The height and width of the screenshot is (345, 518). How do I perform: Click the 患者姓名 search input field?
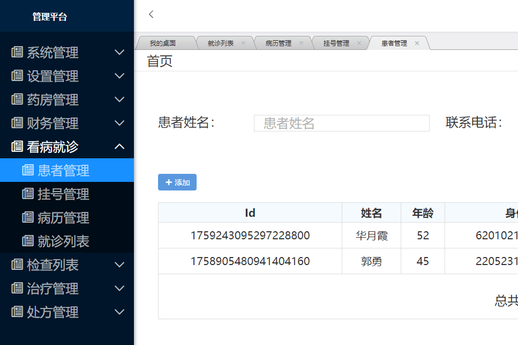coord(341,123)
